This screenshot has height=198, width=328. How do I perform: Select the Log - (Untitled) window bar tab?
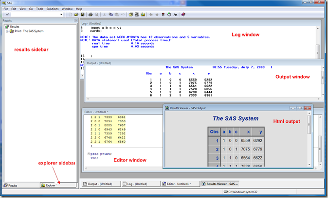[139, 184]
